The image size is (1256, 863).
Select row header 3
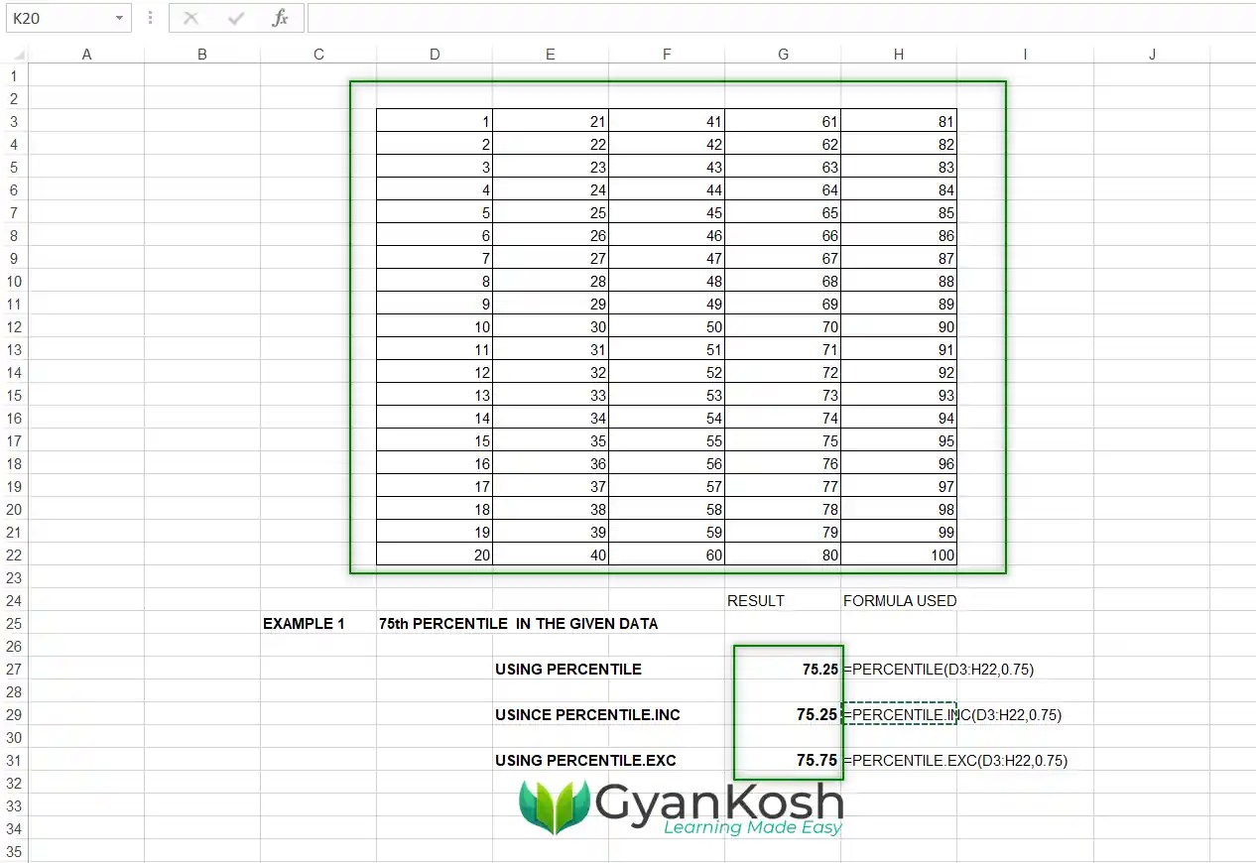point(14,121)
